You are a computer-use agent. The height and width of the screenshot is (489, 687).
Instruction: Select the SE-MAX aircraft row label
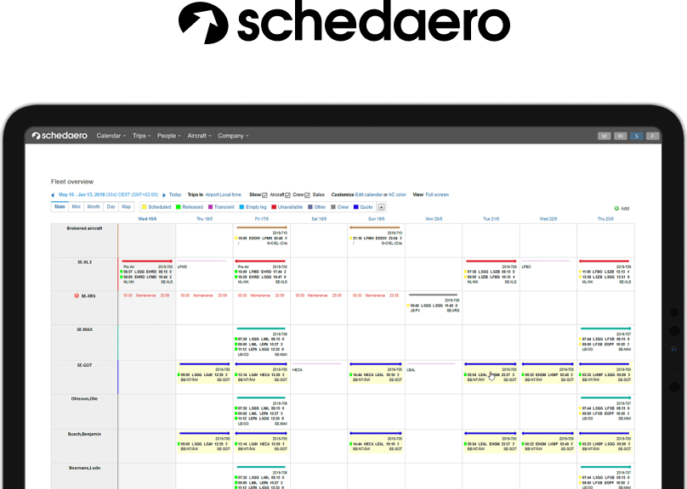pos(84,329)
